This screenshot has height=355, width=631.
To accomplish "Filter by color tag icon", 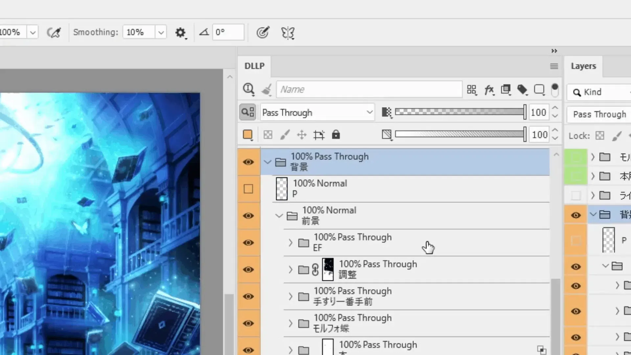I will [x=522, y=89].
